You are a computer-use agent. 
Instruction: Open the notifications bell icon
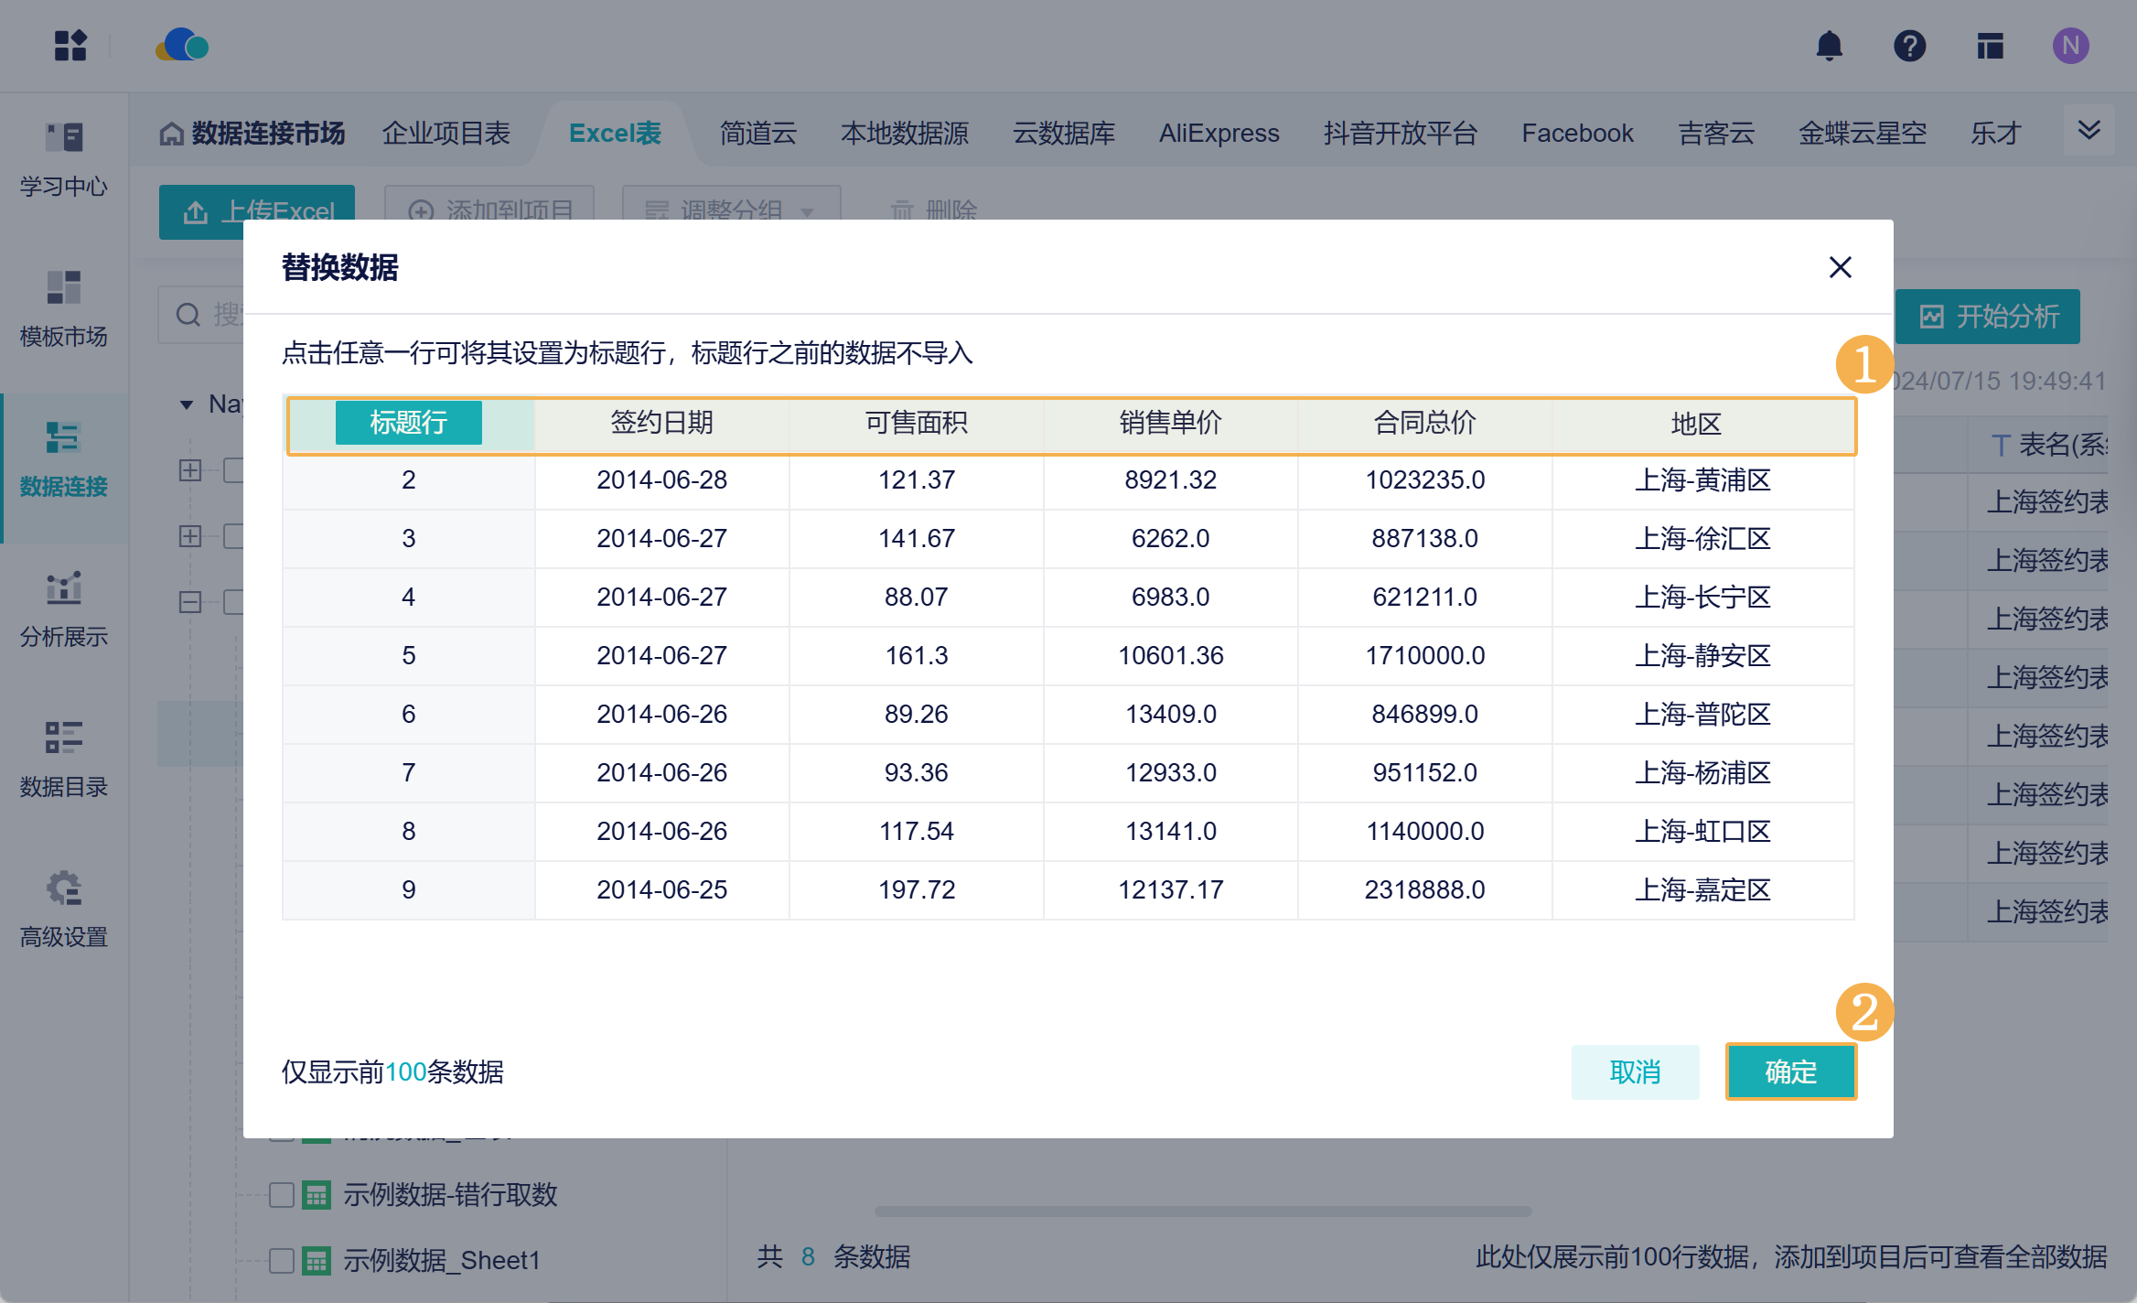tap(1829, 46)
